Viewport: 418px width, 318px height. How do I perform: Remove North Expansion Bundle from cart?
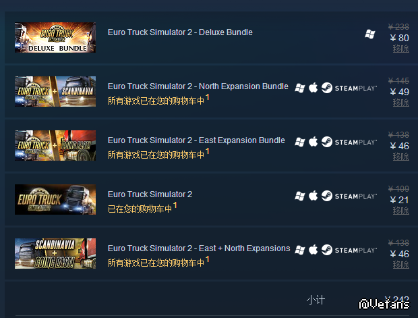[400, 103]
